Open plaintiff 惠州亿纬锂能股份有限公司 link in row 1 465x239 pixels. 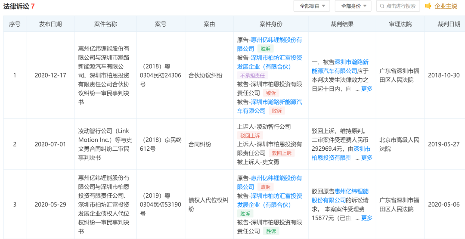(269, 44)
